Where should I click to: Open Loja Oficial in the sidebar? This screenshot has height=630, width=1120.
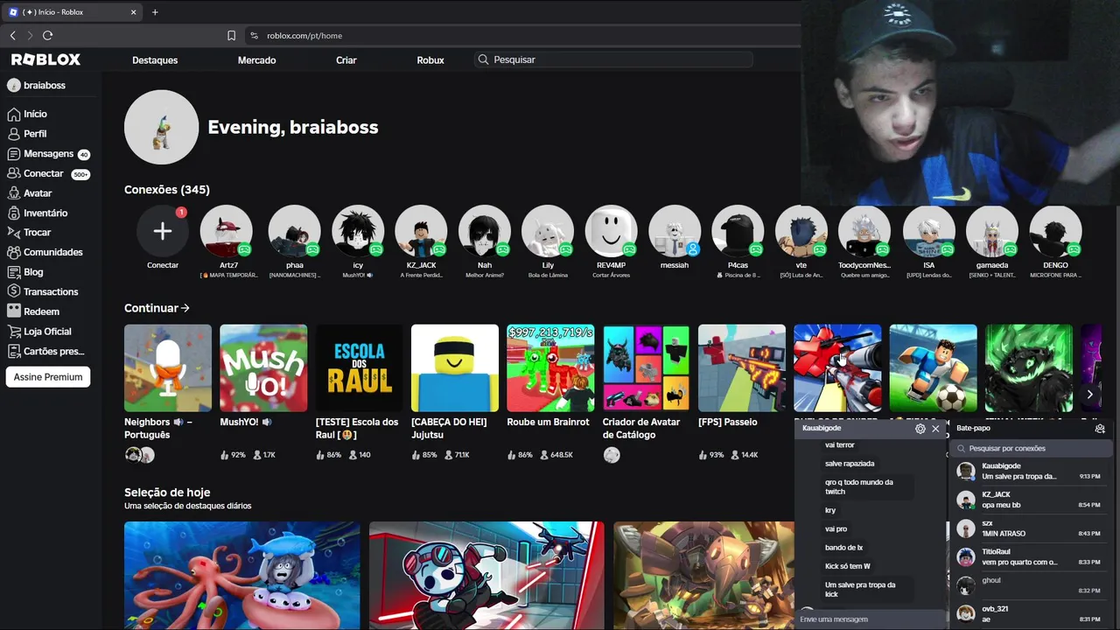[39, 332]
